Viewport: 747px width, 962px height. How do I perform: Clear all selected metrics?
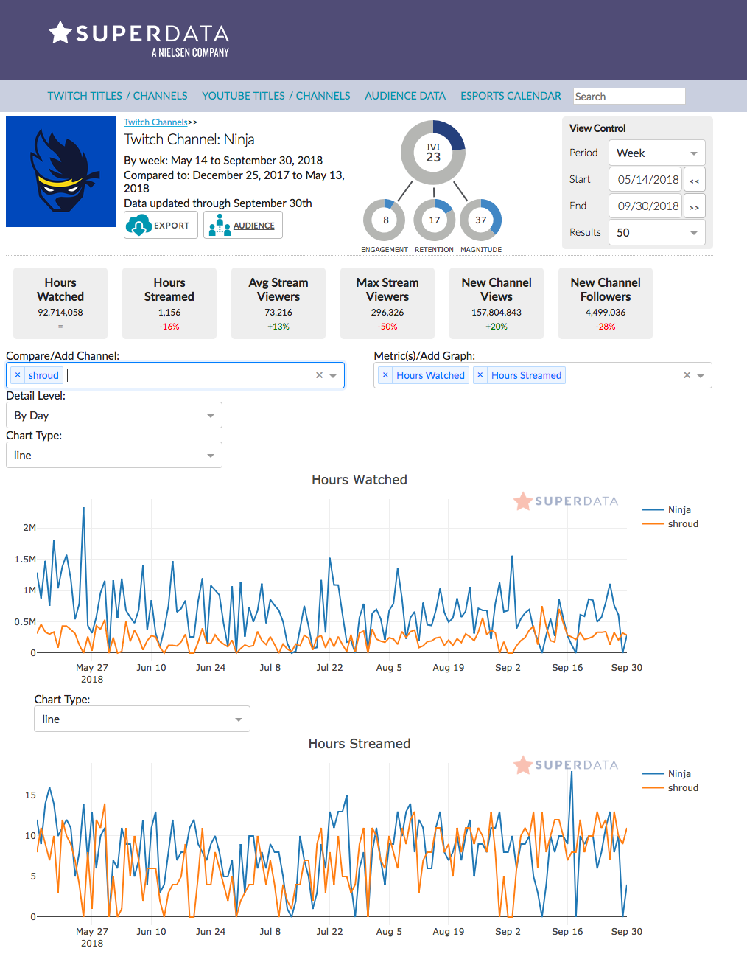point(687,375)
